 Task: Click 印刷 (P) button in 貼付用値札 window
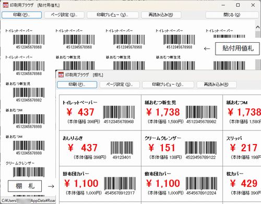click(22, 15)
